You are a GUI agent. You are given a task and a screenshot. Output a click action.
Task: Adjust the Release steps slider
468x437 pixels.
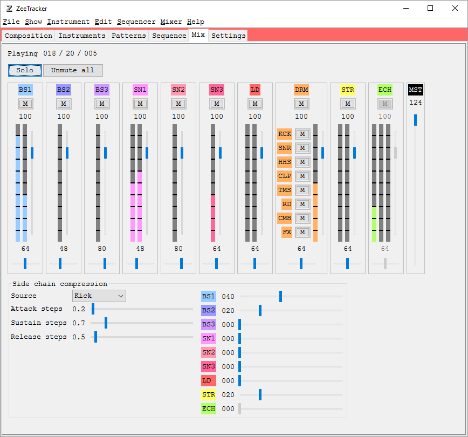(142, 337)
